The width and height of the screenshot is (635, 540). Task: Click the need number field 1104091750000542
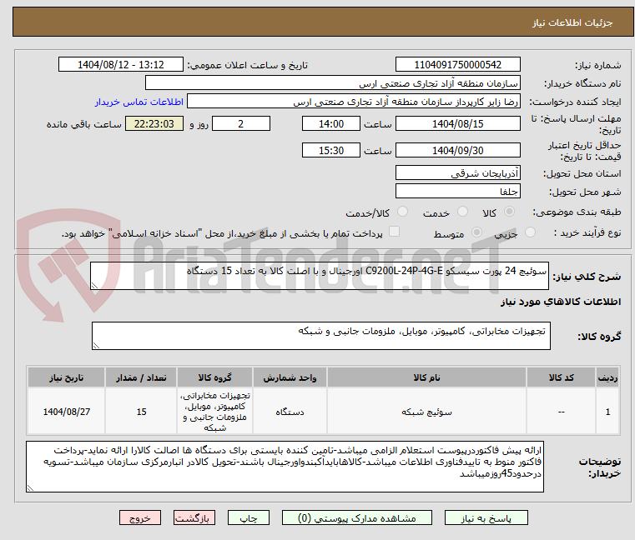coord(457,65)
